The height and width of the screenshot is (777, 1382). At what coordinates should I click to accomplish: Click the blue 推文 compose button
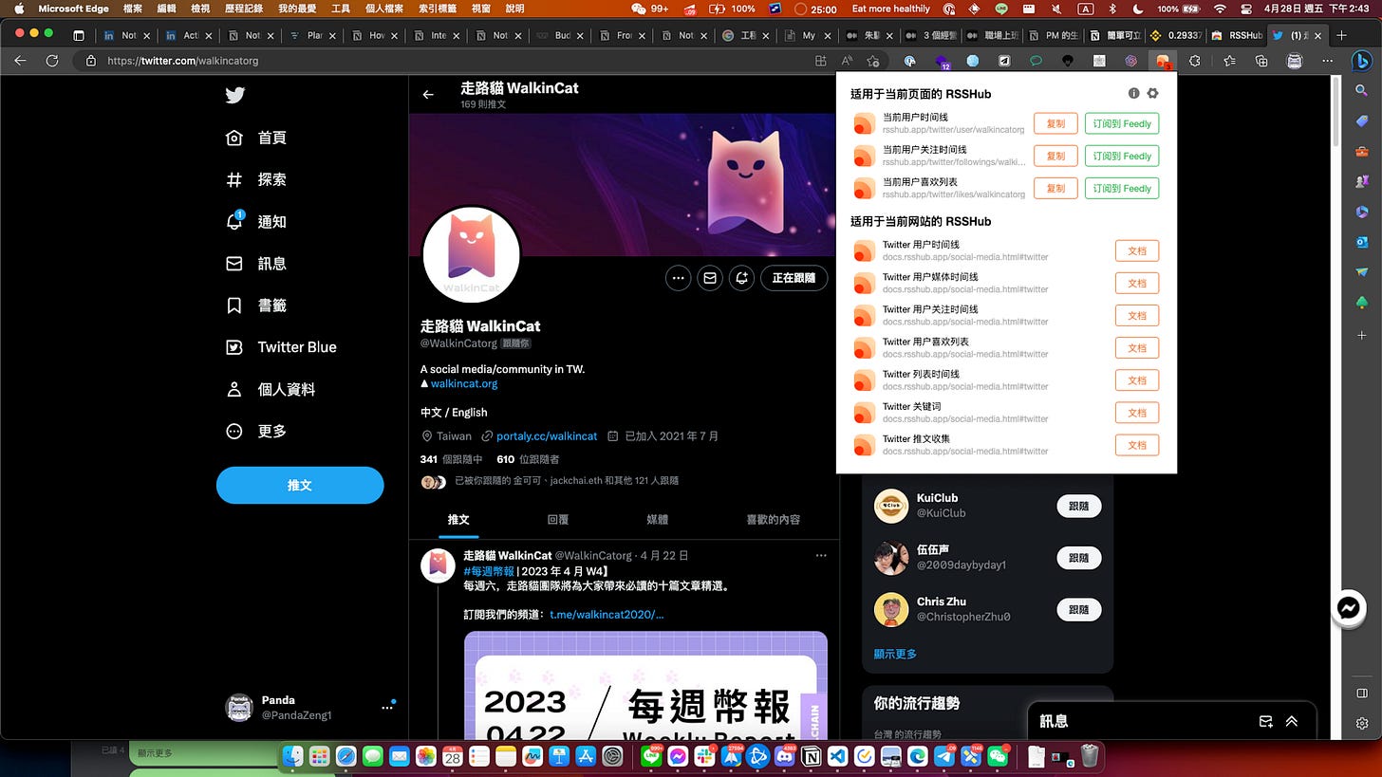point(300,485)
